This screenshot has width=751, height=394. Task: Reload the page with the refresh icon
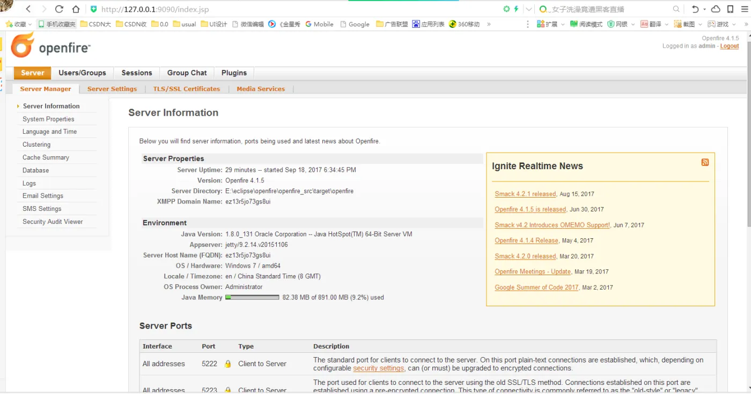[x=60, y=9]
